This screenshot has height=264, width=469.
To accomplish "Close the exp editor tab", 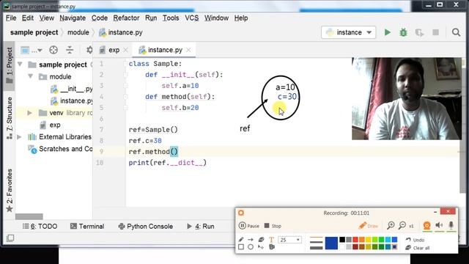I will 126,50.
